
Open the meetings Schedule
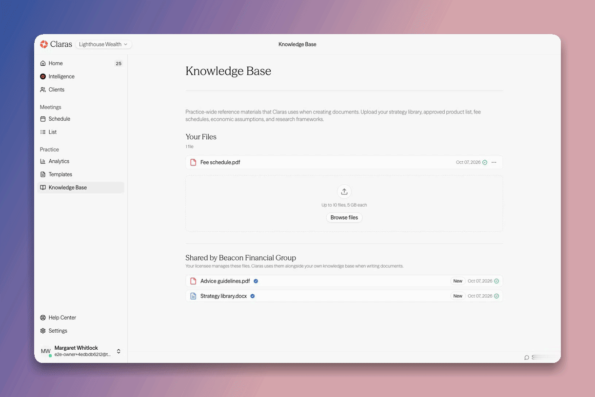80,119
